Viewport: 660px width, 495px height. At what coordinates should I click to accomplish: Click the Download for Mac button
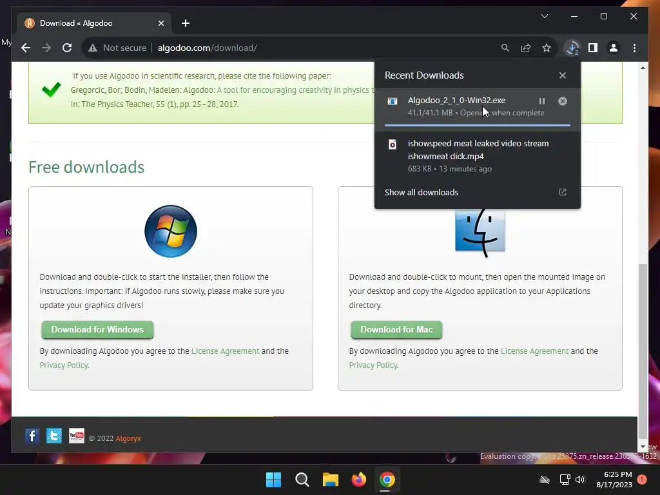[x=396, y=329]
